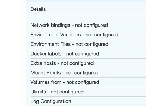Click the word 'Variables' in Environment Variables row
146x106 pixels.
pyautogui.click(x=70, y=35)
